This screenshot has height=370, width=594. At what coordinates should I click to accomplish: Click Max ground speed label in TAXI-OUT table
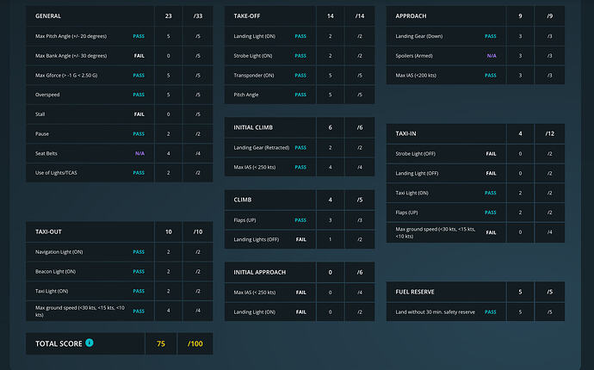pyautogui.click(x=80, y=311)
